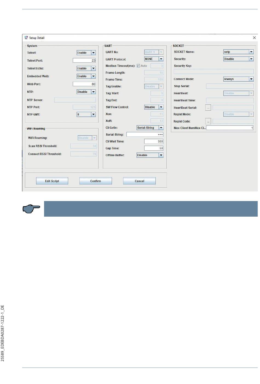Screen dimensions: 260x384
Task: Click the Connect RSSI Threshold field
Action: click(83, 154)
